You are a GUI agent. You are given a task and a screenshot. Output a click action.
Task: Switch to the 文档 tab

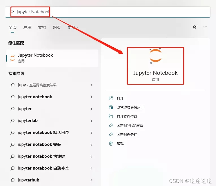click(42, 27)
